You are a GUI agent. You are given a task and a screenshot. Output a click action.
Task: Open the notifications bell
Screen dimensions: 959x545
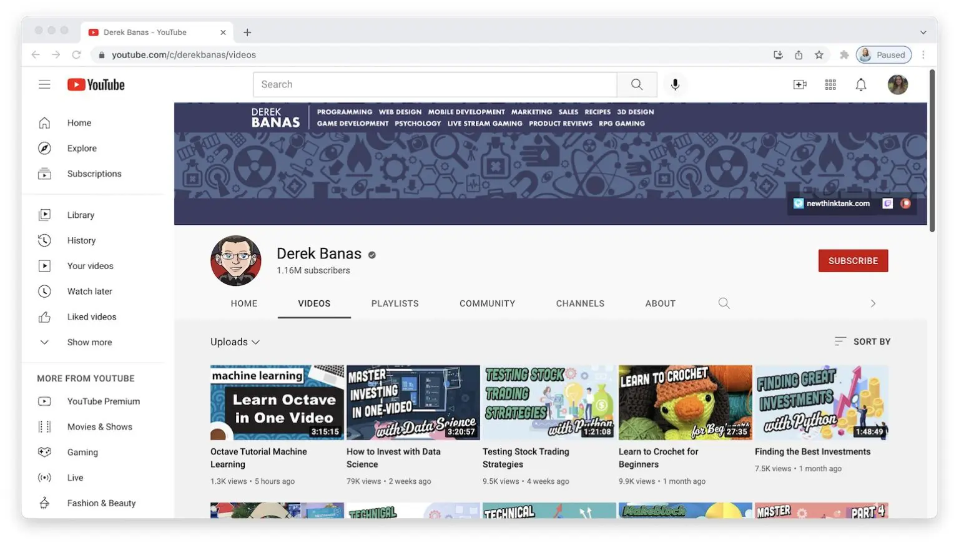[x=861, y=84]
